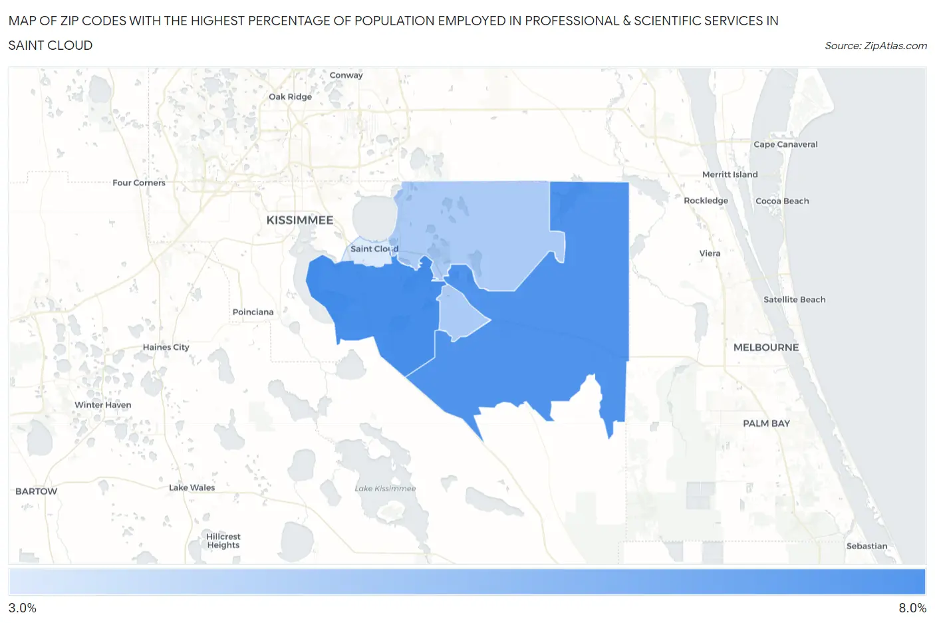
Task: Click the map title heading
Action: [x=393, y=33]
